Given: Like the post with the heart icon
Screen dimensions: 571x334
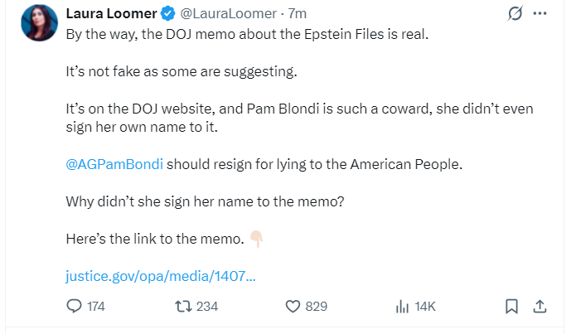Looking at the screenshot, I should pos(293,307).
